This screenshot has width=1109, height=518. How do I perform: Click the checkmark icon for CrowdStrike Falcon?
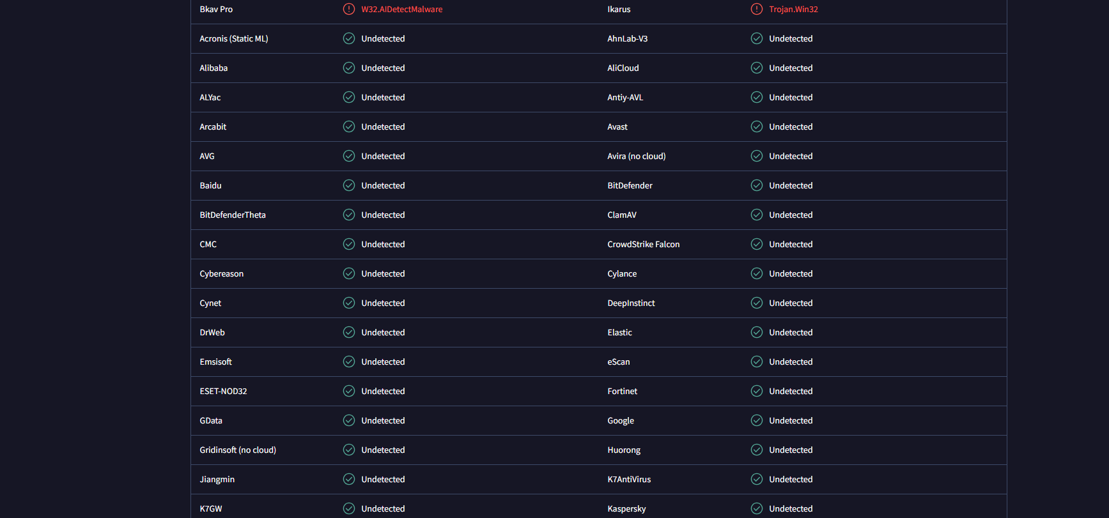tap(757, 245)
